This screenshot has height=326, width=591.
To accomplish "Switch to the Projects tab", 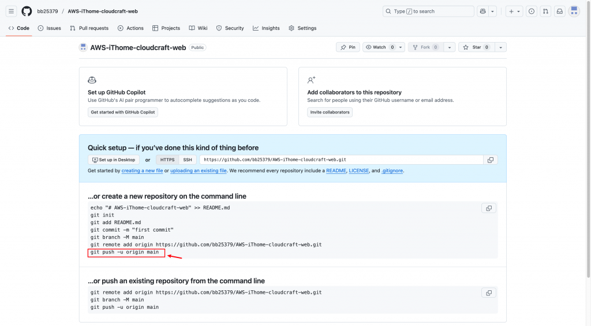I will pos(166,28).
